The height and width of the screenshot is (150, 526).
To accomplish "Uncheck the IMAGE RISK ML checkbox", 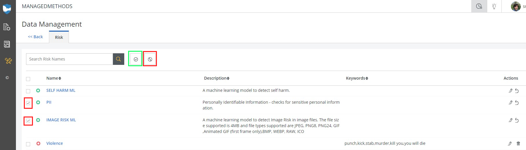I will (28, 121).
